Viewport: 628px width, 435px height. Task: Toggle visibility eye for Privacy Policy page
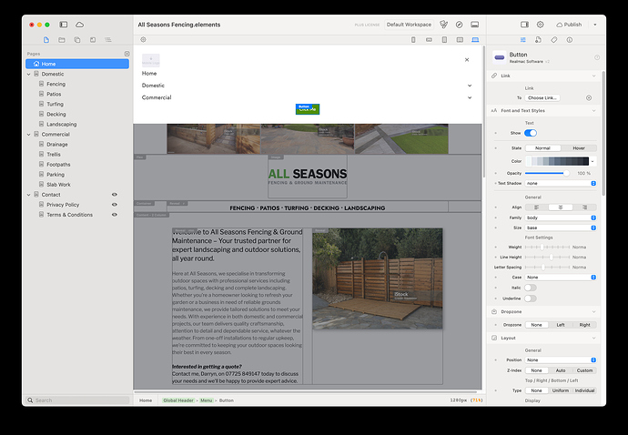point(115,205)
